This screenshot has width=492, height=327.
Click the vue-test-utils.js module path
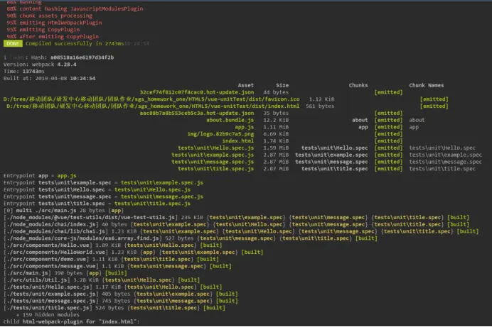click(x=90, y=217)
